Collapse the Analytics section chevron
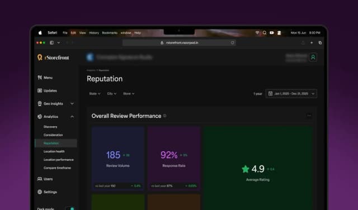358x210 pixels. pos(72,117)
